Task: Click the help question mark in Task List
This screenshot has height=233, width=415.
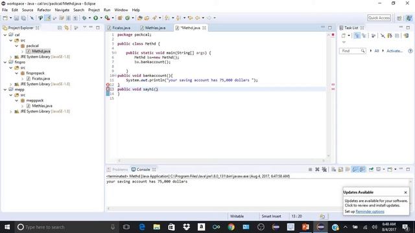Action: pyautogui.click(x=410, y=50)
